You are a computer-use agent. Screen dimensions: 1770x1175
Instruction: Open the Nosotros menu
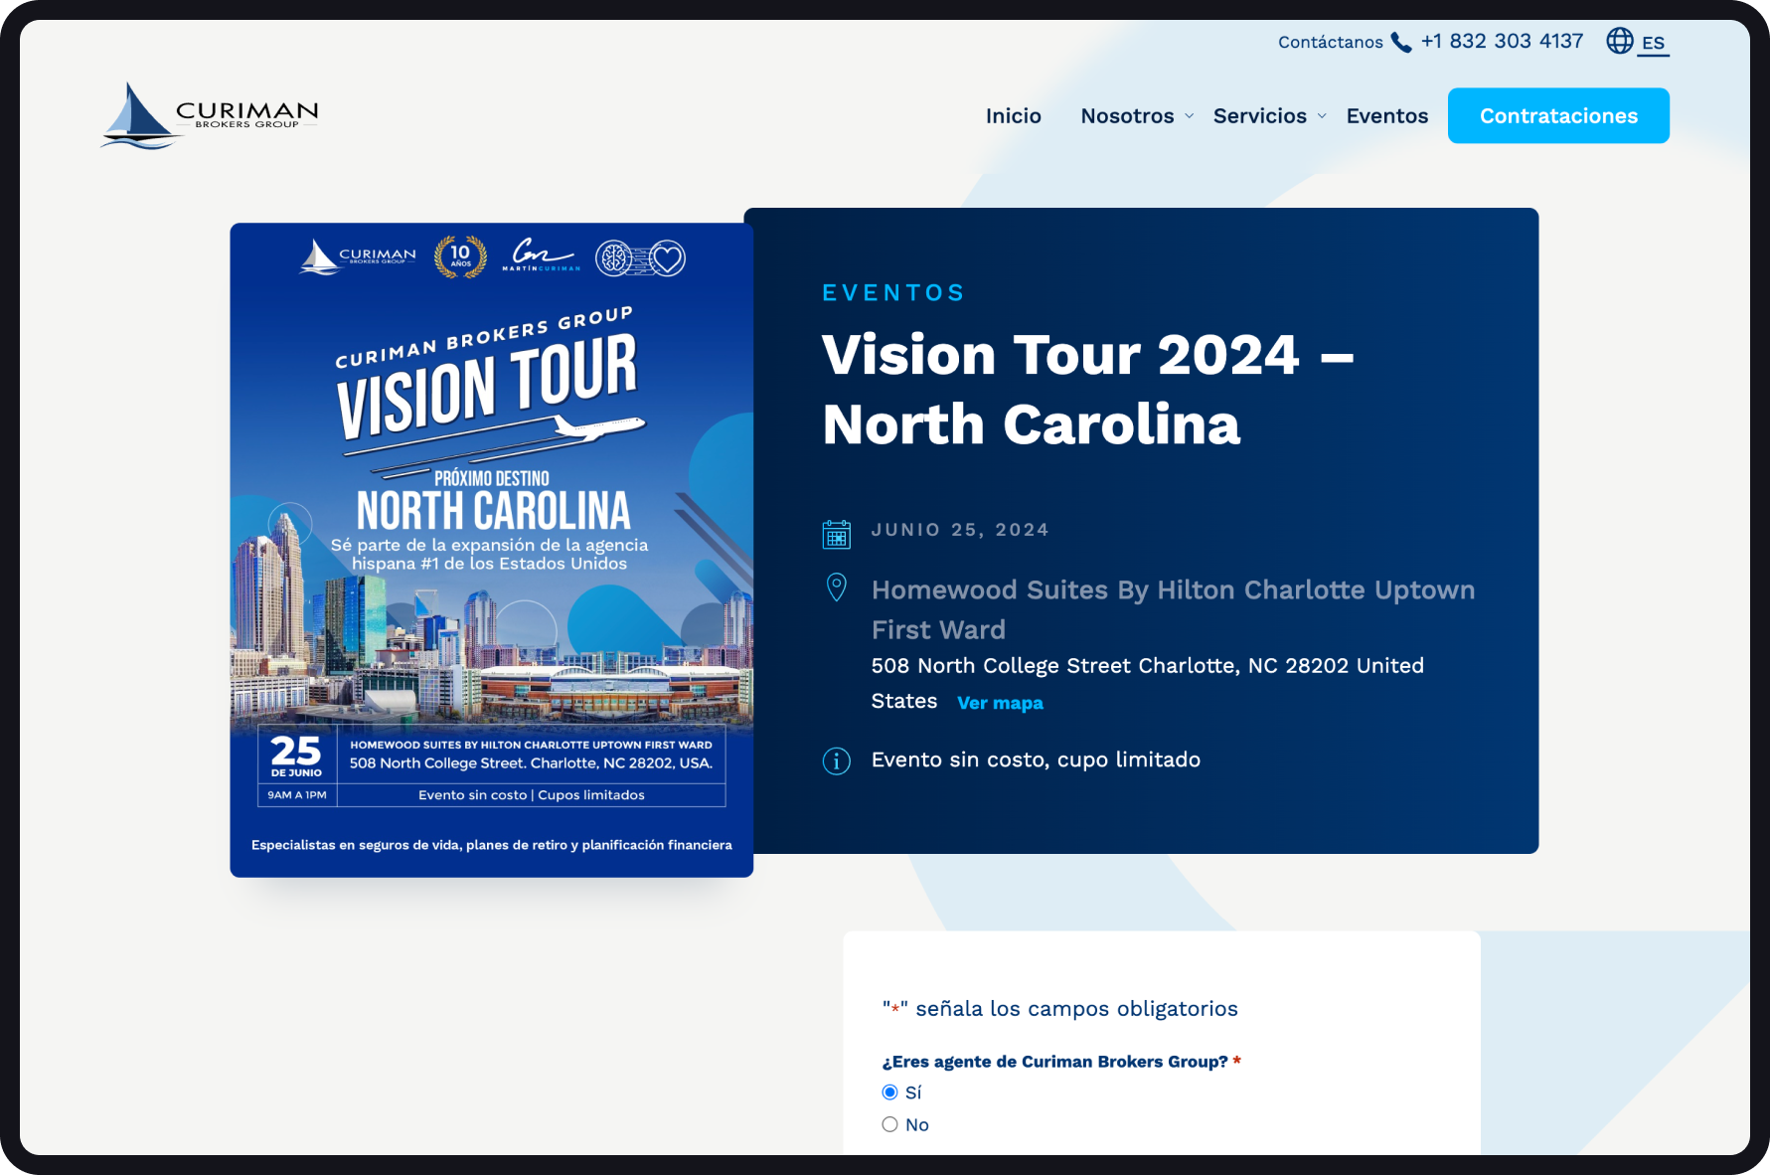pyautogui.click(x=1127, y=115)
